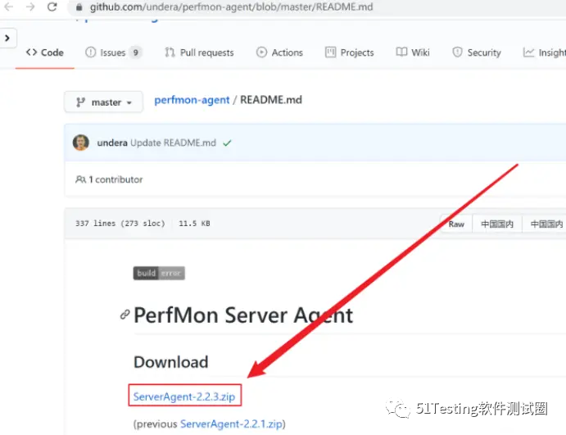Viewport: 566px width, 435px height.
Task: Open the undera author link
Action: [x=112, y=143]
